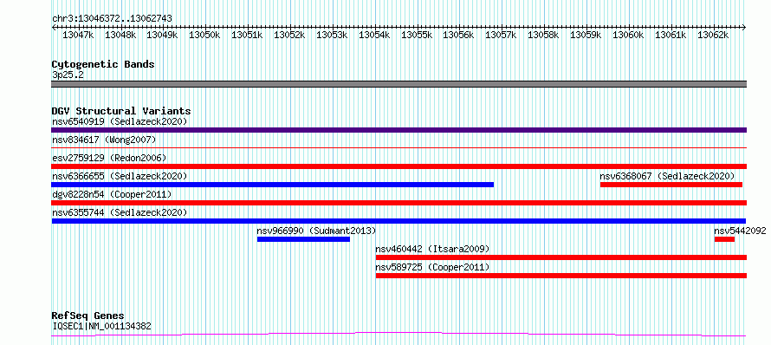Click the nsv6368067 red variant bar

click(671, 185)
